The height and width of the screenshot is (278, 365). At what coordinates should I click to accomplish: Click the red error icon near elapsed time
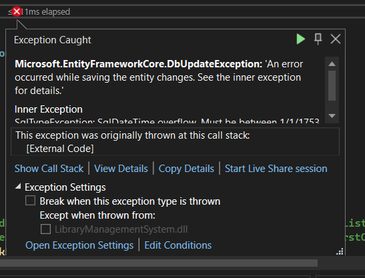coord(17,11)
